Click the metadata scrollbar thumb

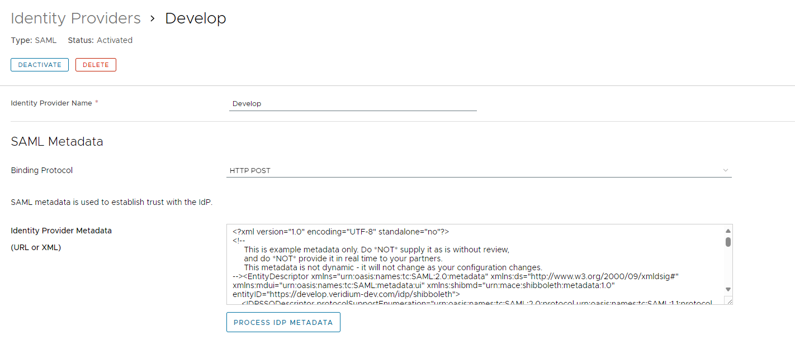(728, 242)
